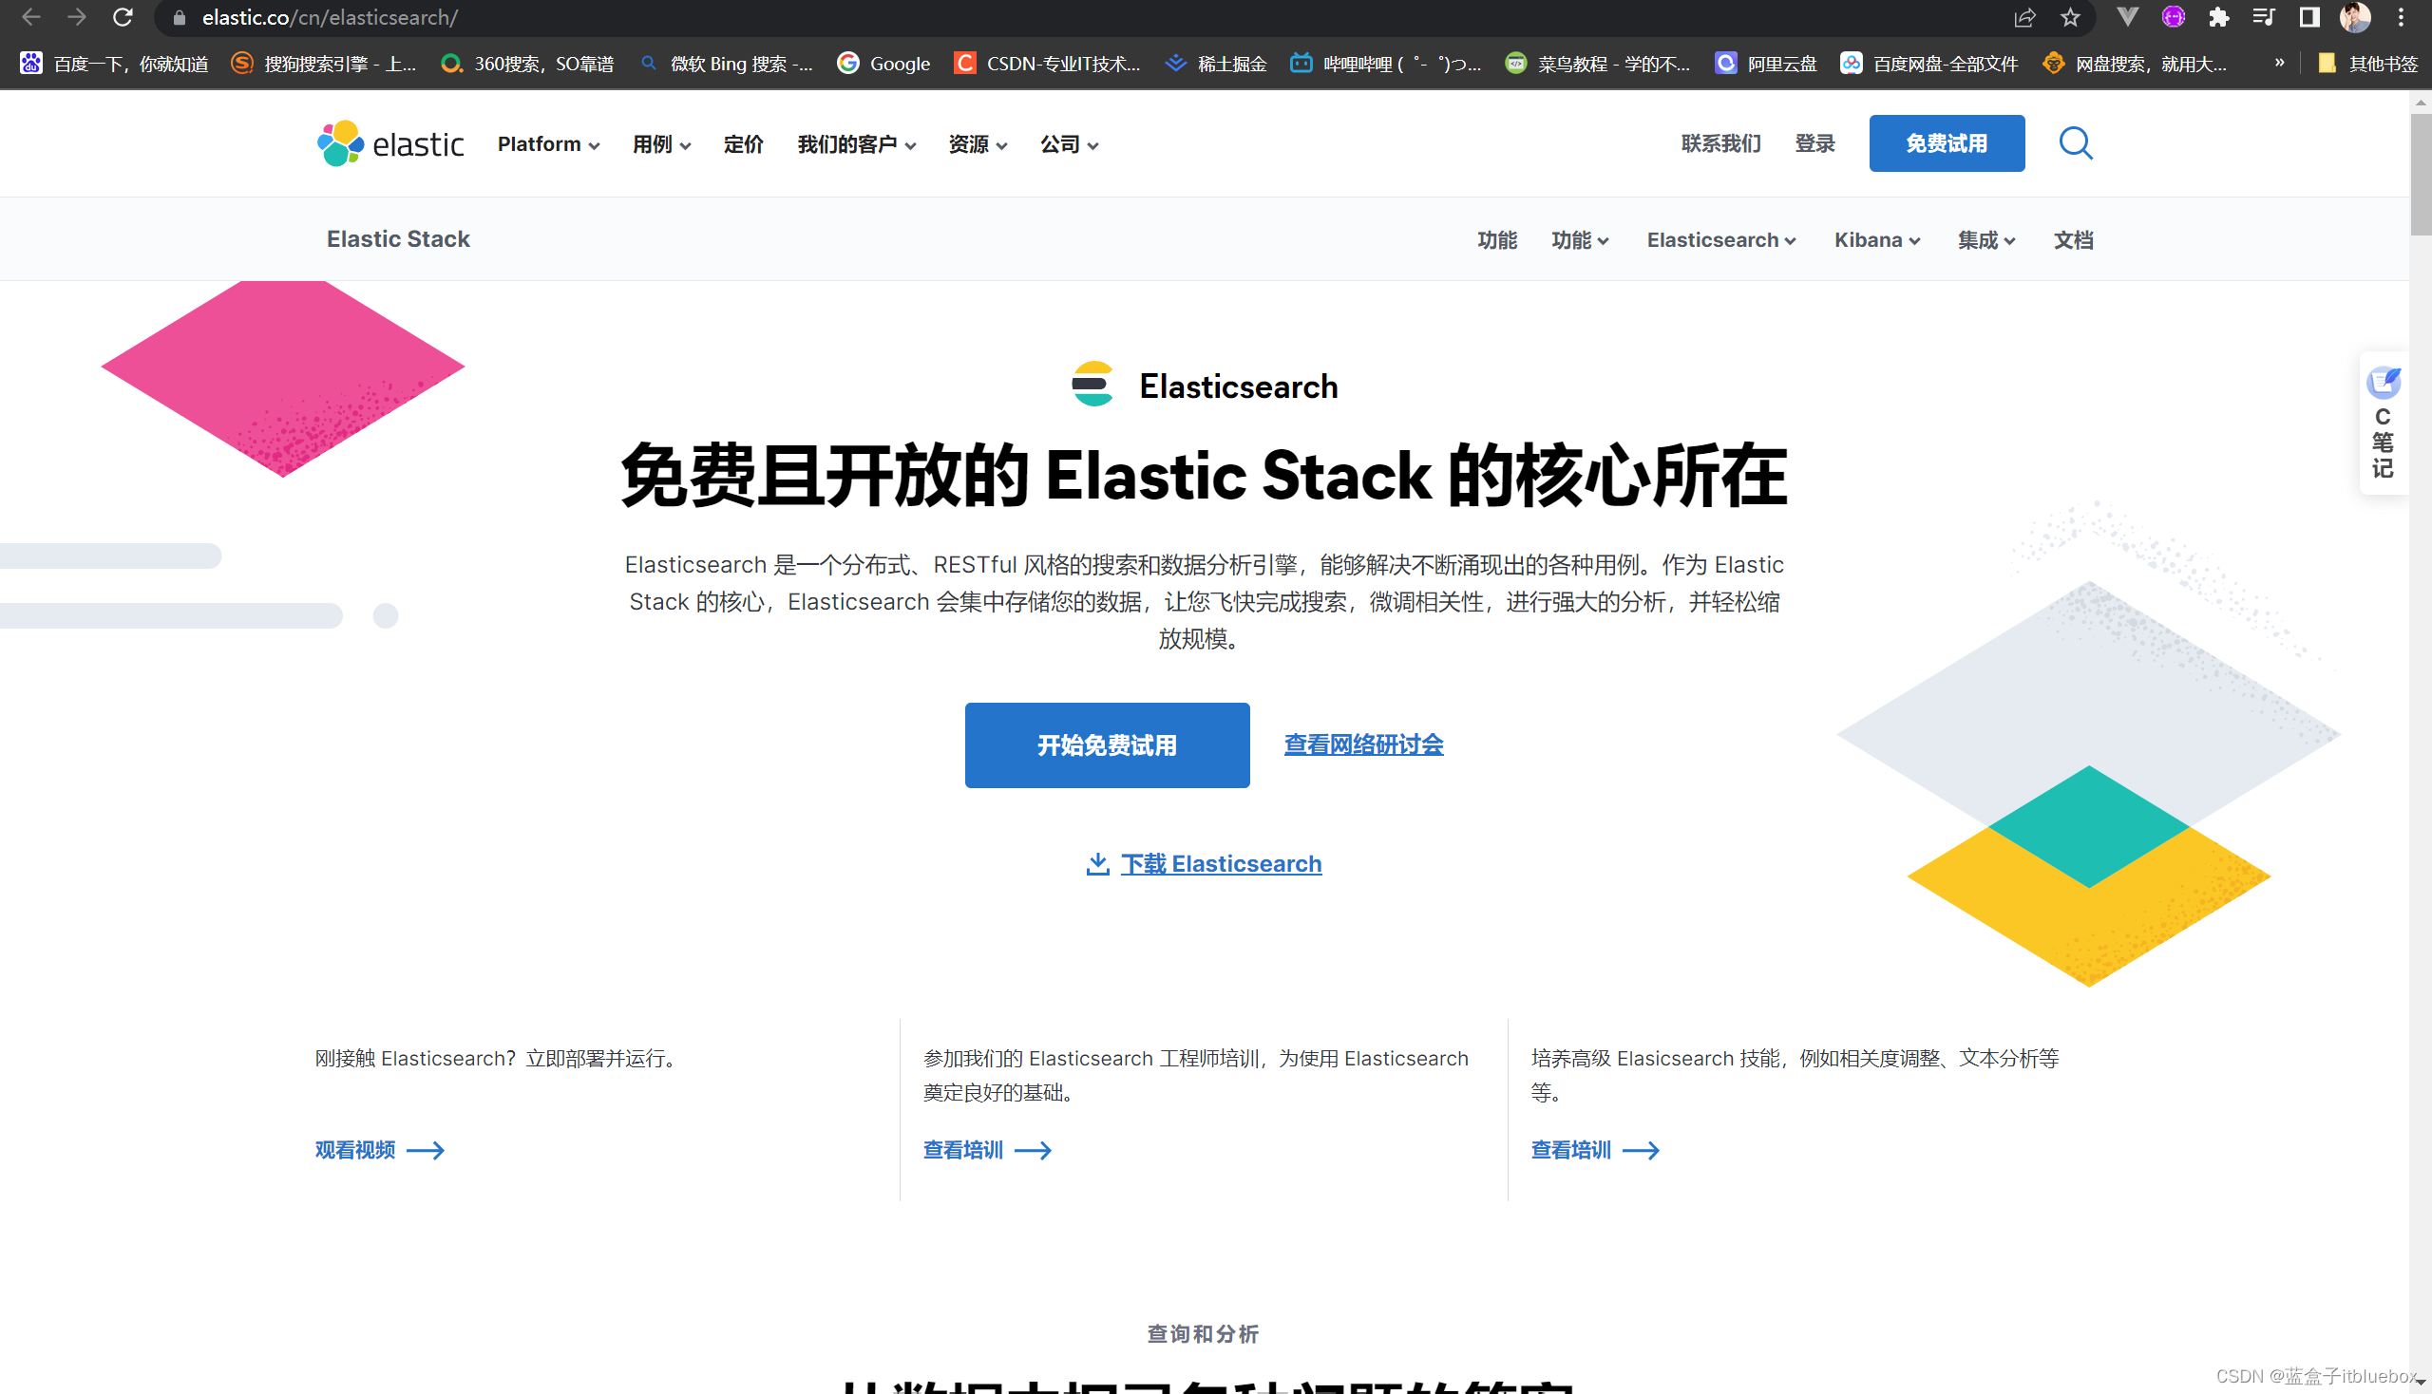
Task: Open the browser extensions puzzle icon
Action: point(2220,17)
